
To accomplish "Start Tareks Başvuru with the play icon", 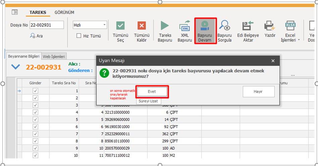I will tap(165, 25).
